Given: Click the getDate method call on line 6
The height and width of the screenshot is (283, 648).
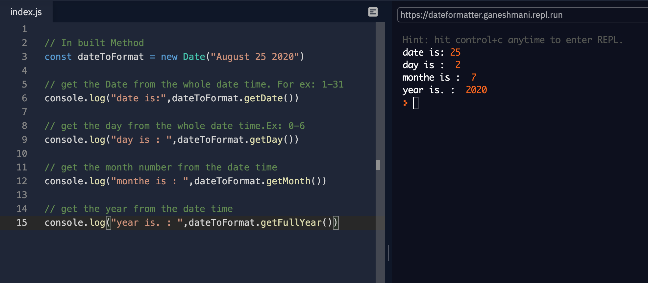Looking at the screenshot, I should [263, 98].
